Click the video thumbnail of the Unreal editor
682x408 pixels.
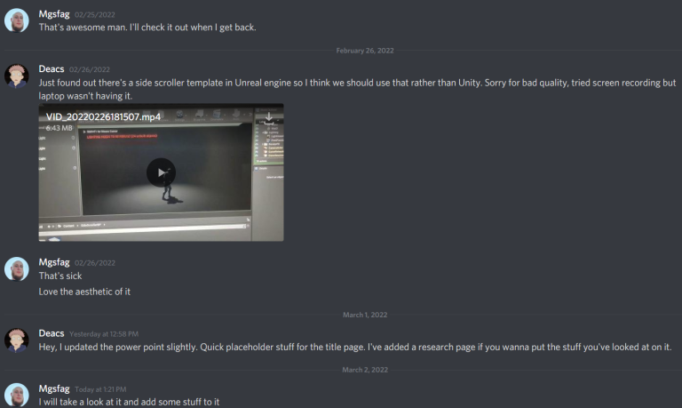click(x=161, y=172)
